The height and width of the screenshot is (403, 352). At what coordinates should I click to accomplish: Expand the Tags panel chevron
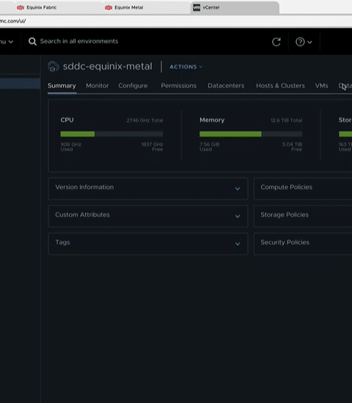pos(238,244)
